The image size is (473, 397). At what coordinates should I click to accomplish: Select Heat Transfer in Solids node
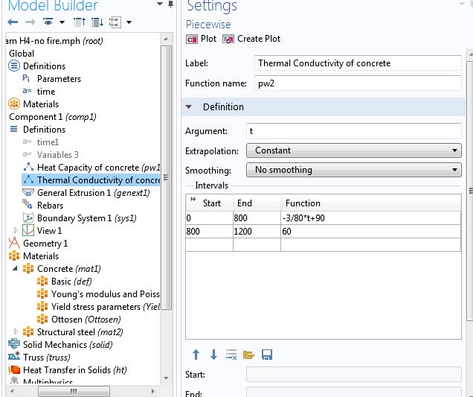tap(74, 370)
